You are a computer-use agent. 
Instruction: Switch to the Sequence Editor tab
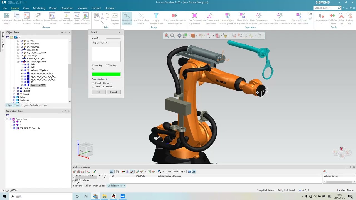82,186
